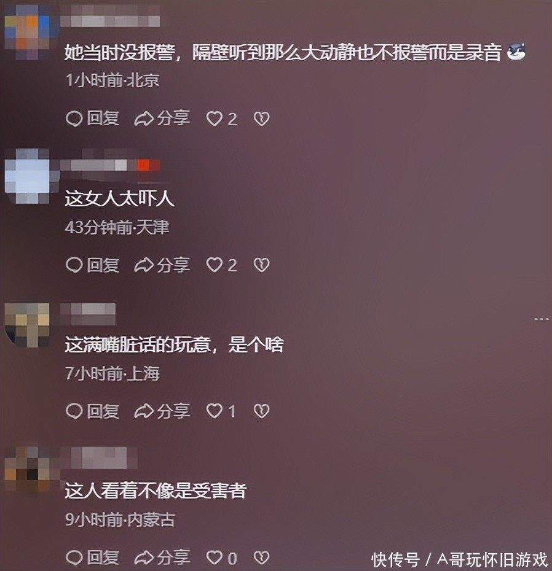Dislike the comment from 上海
This screenshot has width=552, height=571.
coord(261,411)
